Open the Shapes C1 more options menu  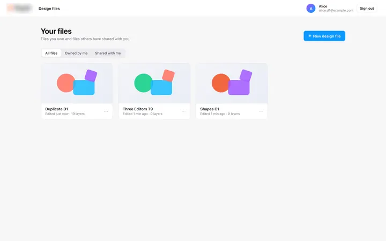pyautogui.click(x=261, y=111)
